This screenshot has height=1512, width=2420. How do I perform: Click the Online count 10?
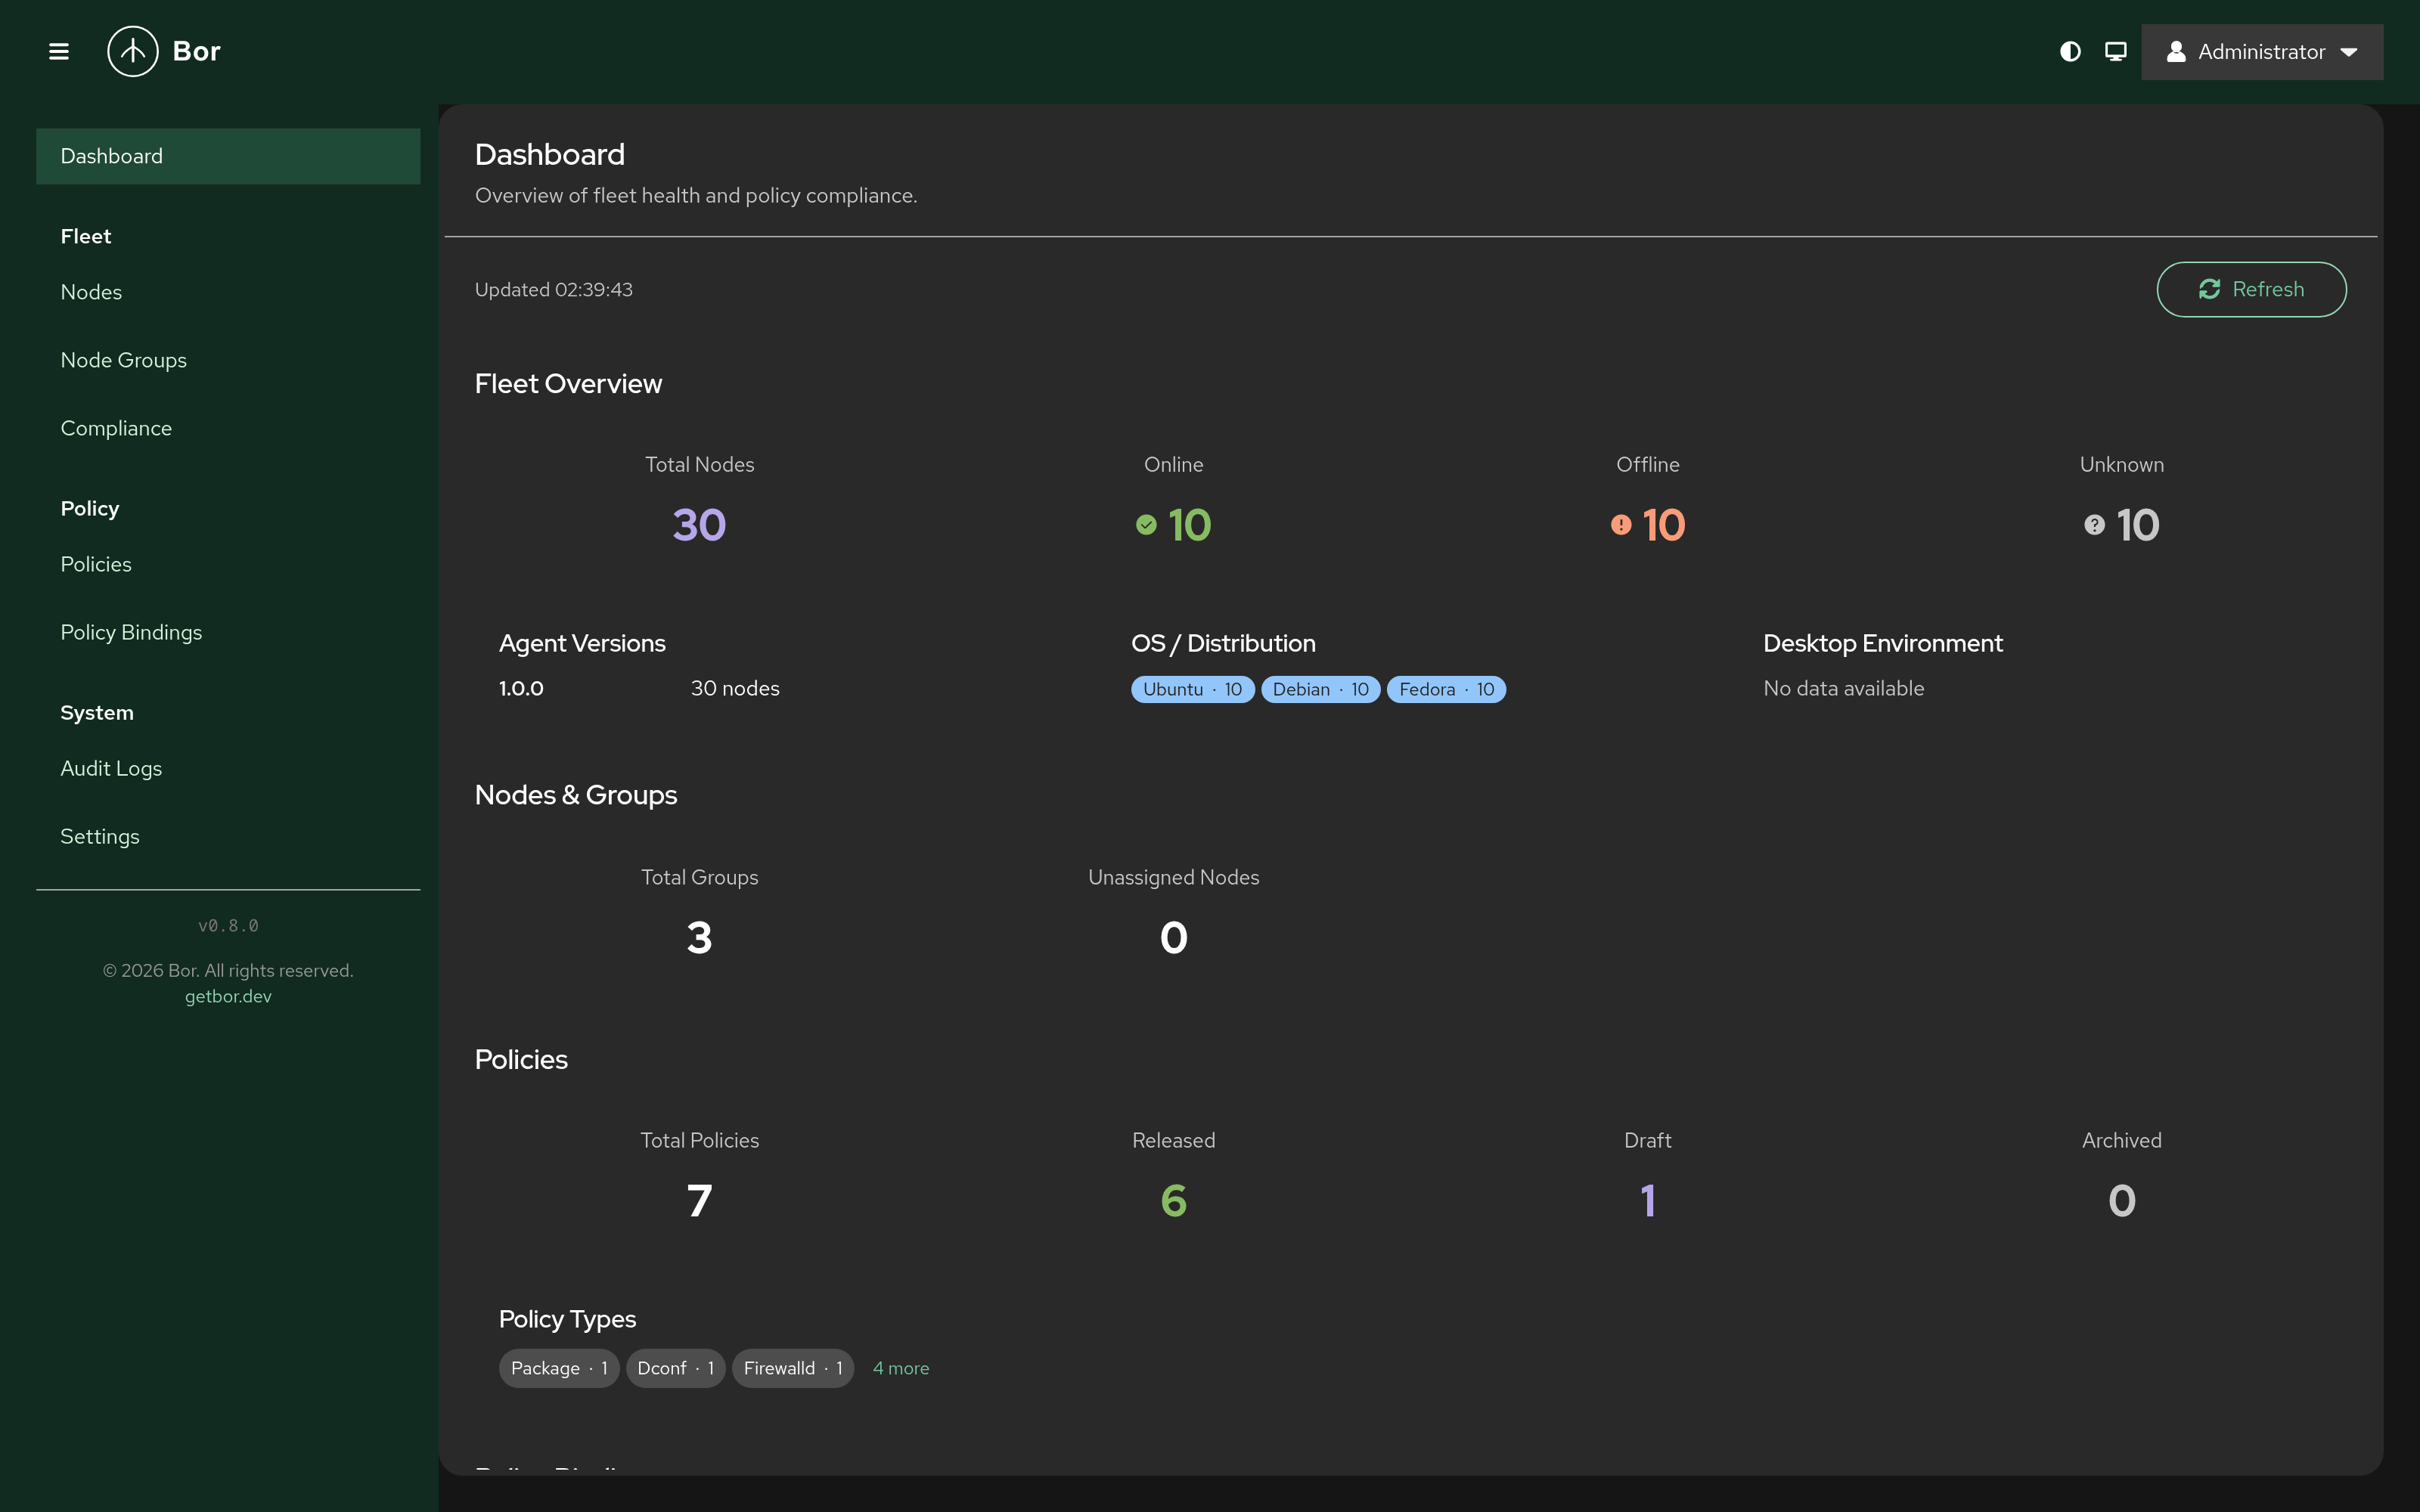point(1189,525)
